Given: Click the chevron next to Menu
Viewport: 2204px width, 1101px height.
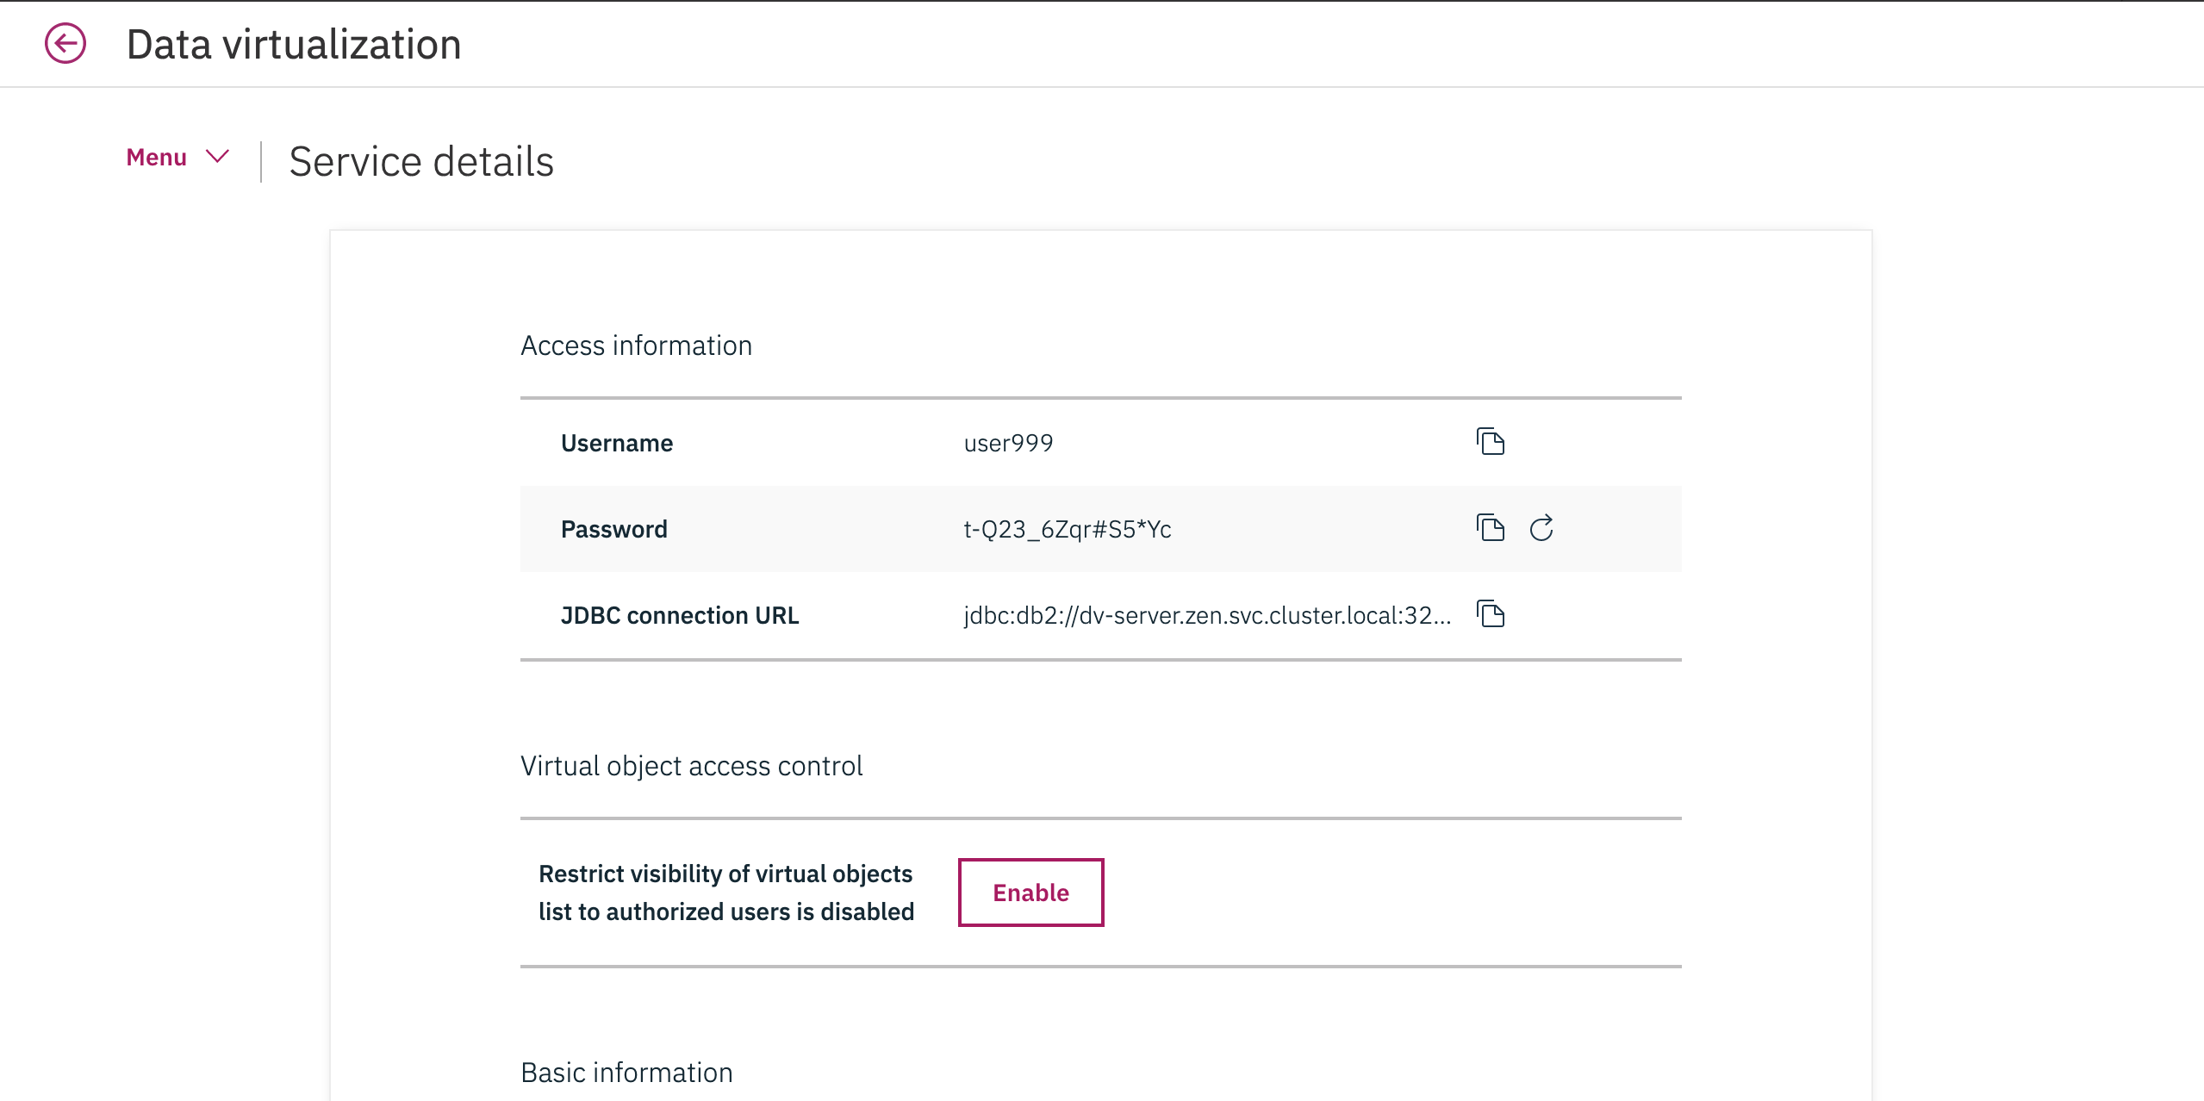Looking at the screenshot, I should 217,157.
